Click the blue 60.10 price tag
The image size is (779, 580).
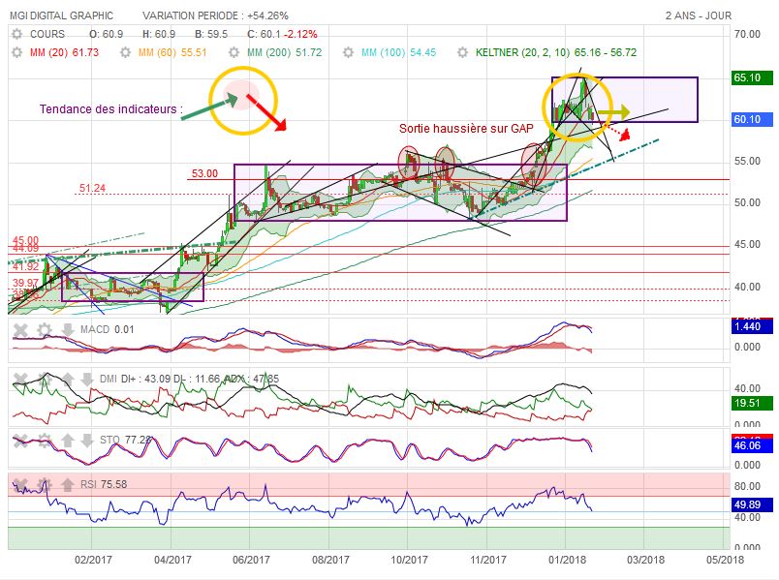[753, 119]
